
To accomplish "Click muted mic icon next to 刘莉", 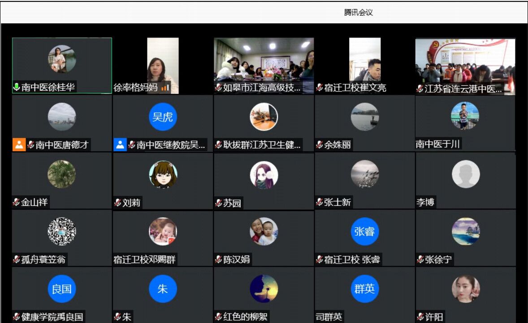I will 117,203.
